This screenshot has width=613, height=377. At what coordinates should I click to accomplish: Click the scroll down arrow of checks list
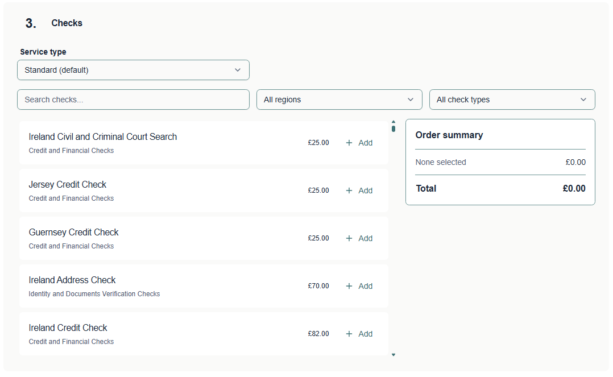point(394,355)
